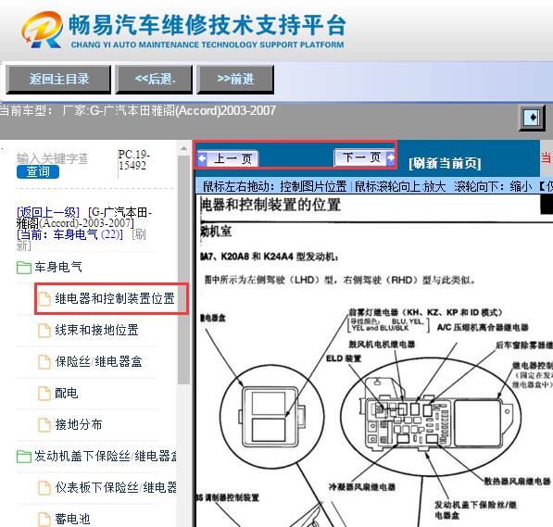Click the 刷新当前页 link
553x527 pixels.
(x=445, y=163)
